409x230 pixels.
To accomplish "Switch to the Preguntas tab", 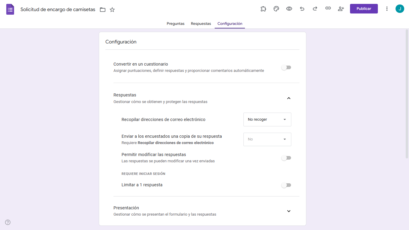I will coord(175,23).
